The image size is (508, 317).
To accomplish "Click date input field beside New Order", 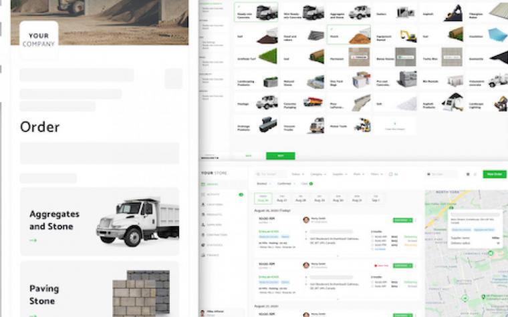I will pos(441,174).
